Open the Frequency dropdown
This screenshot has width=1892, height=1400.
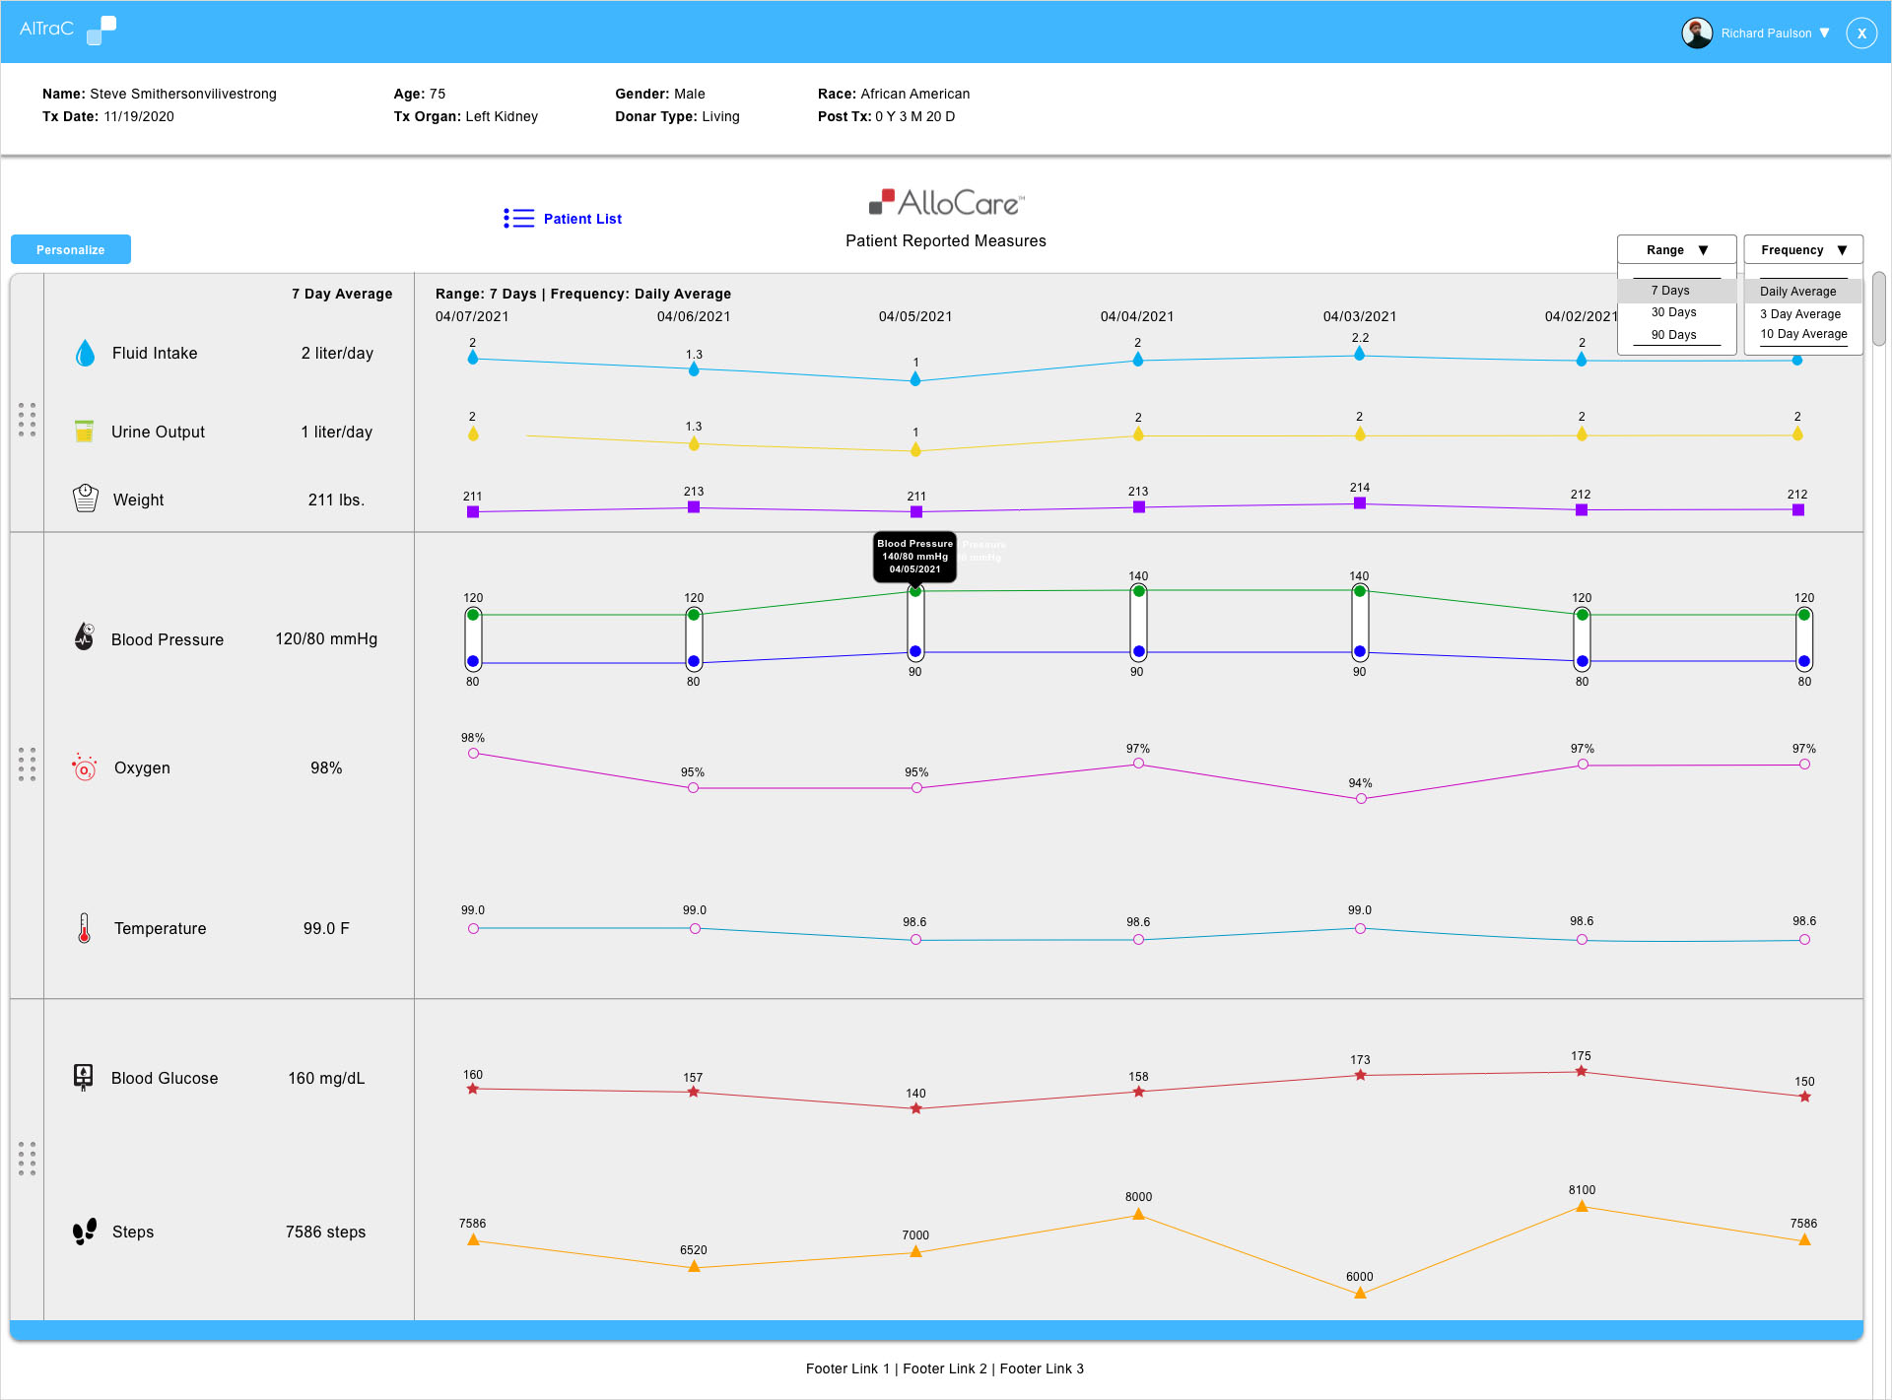pos(1802,249)
